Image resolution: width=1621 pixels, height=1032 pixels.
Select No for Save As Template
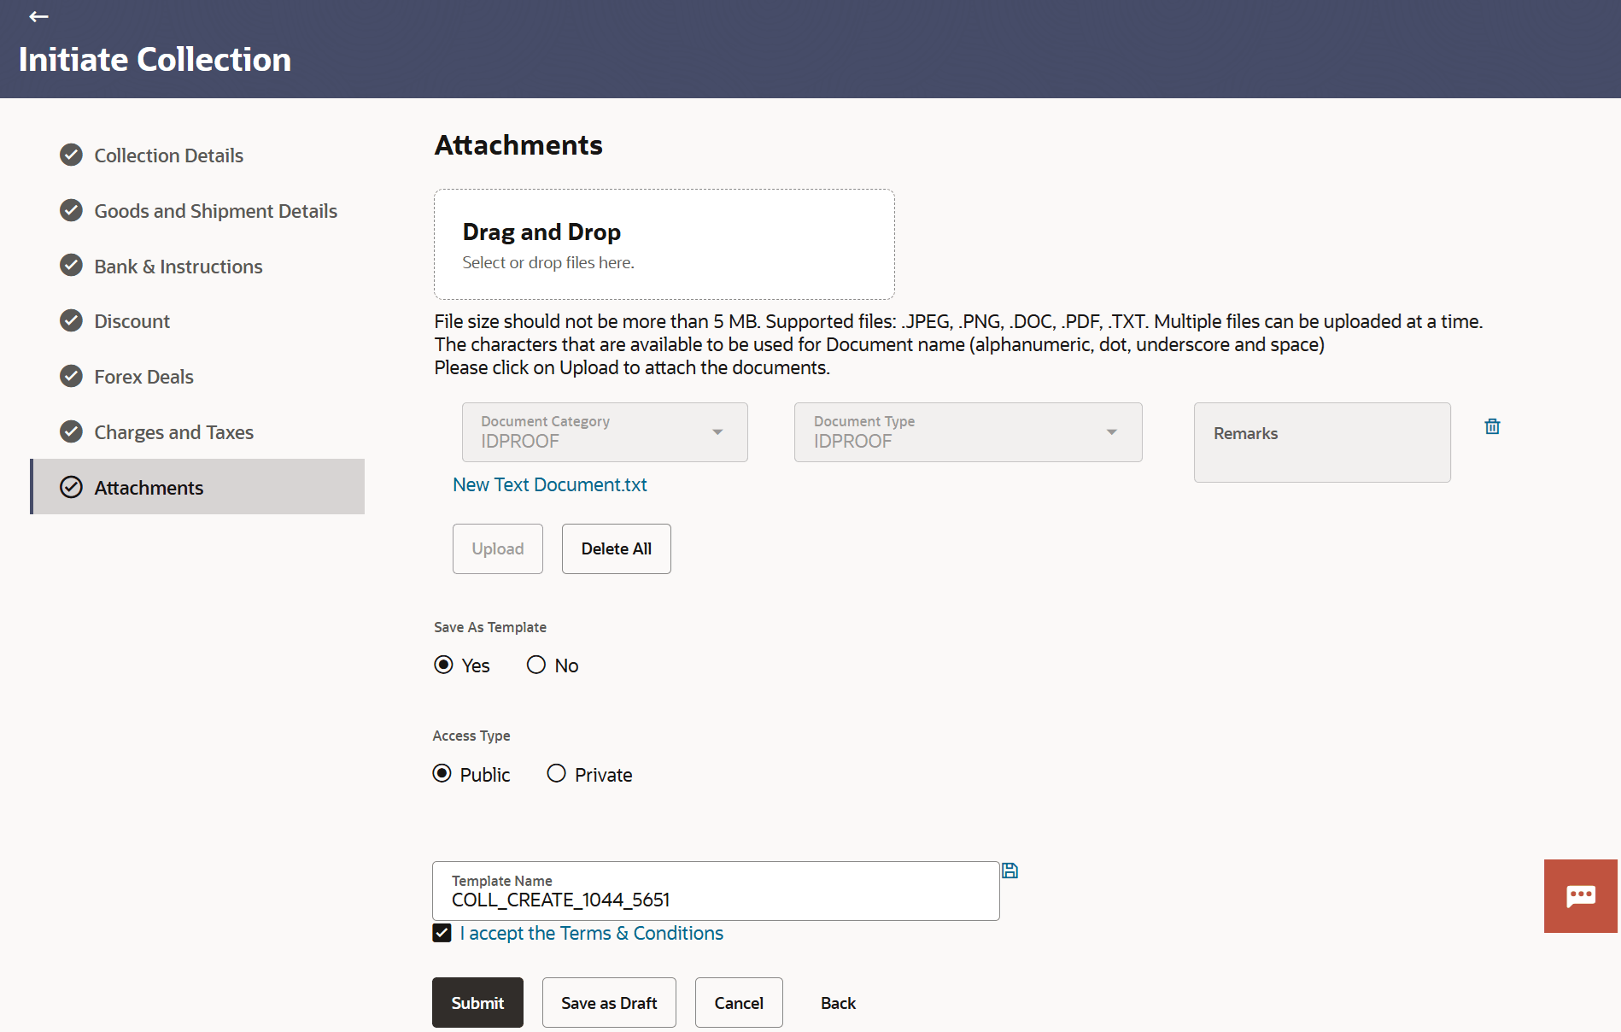click(x=536, y=665)
